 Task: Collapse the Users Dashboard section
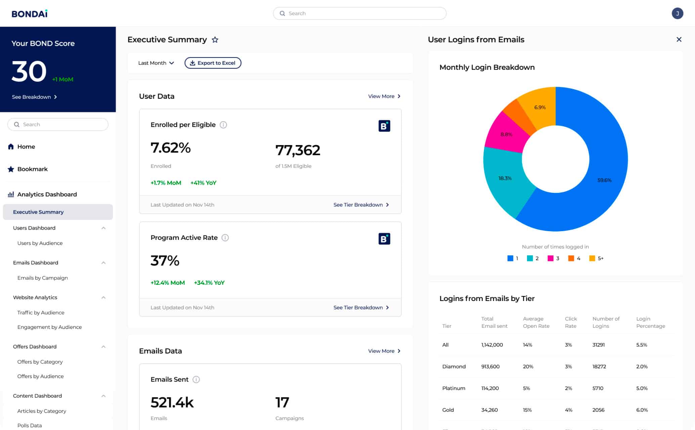[x=104, y=228]
